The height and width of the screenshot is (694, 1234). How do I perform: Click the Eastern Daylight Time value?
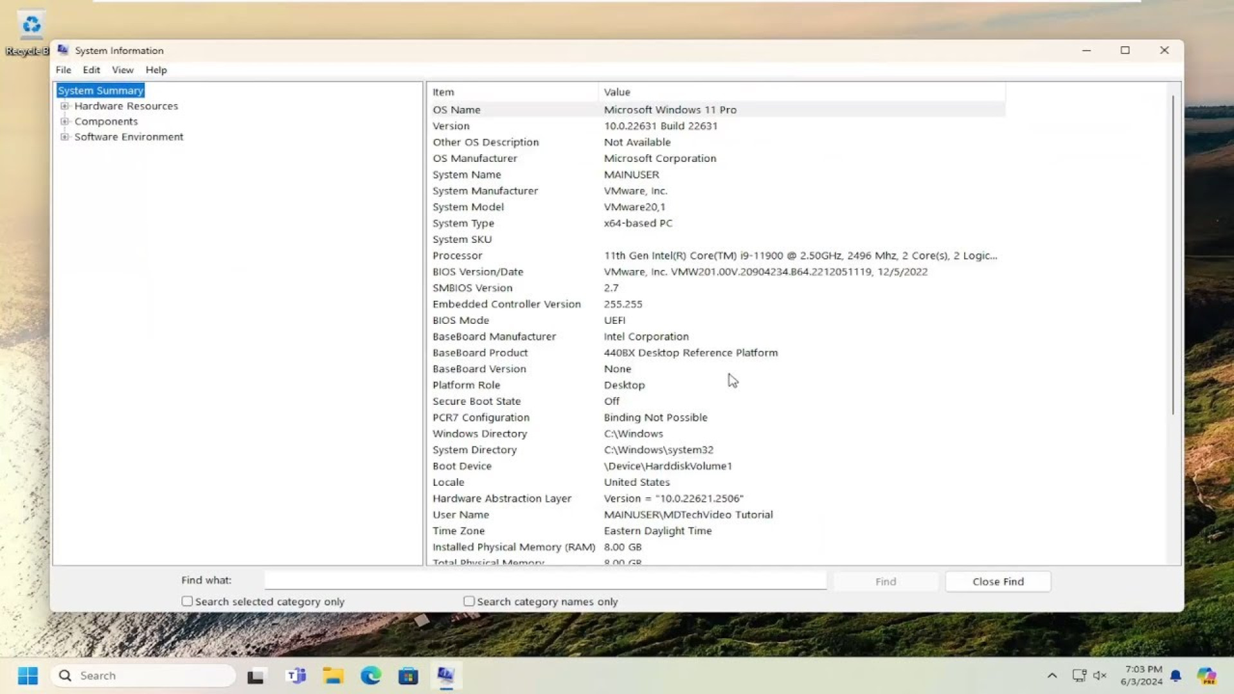pos(657,531)
